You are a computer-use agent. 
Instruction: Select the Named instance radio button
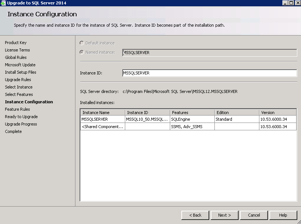[82, 52]
